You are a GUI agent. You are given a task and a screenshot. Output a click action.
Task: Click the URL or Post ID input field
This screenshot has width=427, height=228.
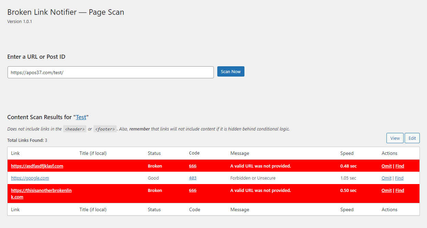tap(110, 72)
